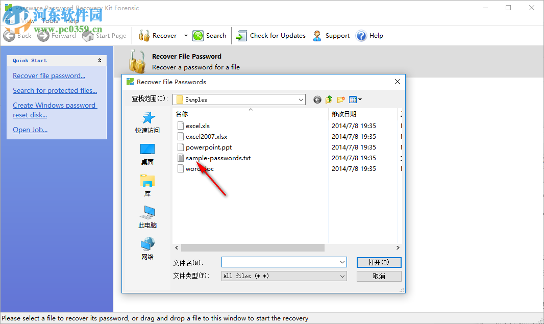Select the 桌面 desktop shortcut

pos(147,154)
